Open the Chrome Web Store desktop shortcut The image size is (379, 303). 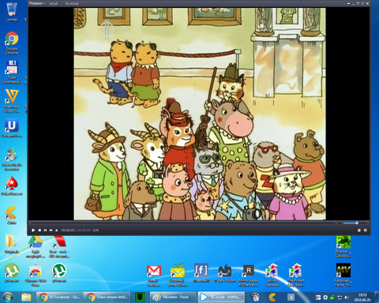pos(36,275)
